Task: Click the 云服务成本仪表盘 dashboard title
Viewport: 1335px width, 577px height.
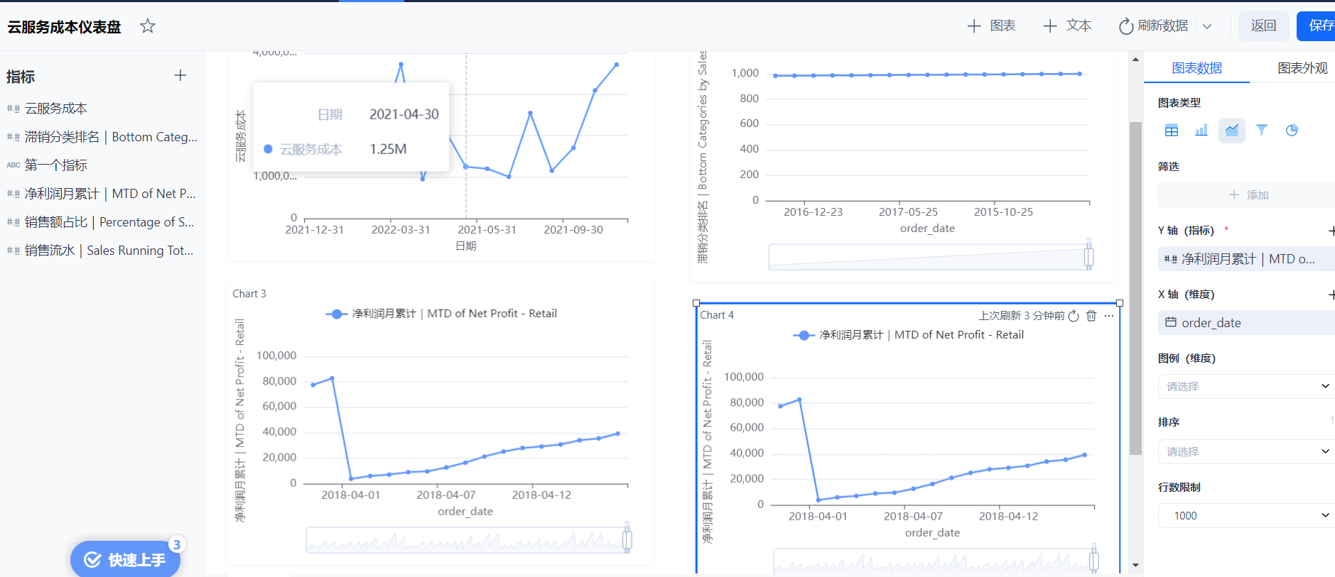Action: [65, 27]
